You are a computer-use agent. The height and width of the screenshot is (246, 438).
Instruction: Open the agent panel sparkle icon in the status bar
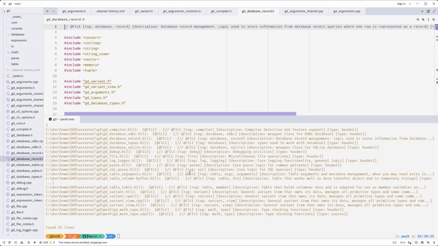pos(428,243)
